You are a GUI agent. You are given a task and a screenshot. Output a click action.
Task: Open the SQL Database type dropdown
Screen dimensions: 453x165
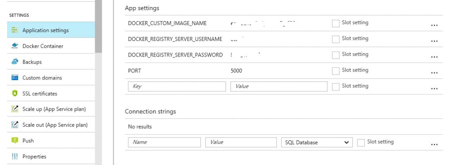[317, 142]
